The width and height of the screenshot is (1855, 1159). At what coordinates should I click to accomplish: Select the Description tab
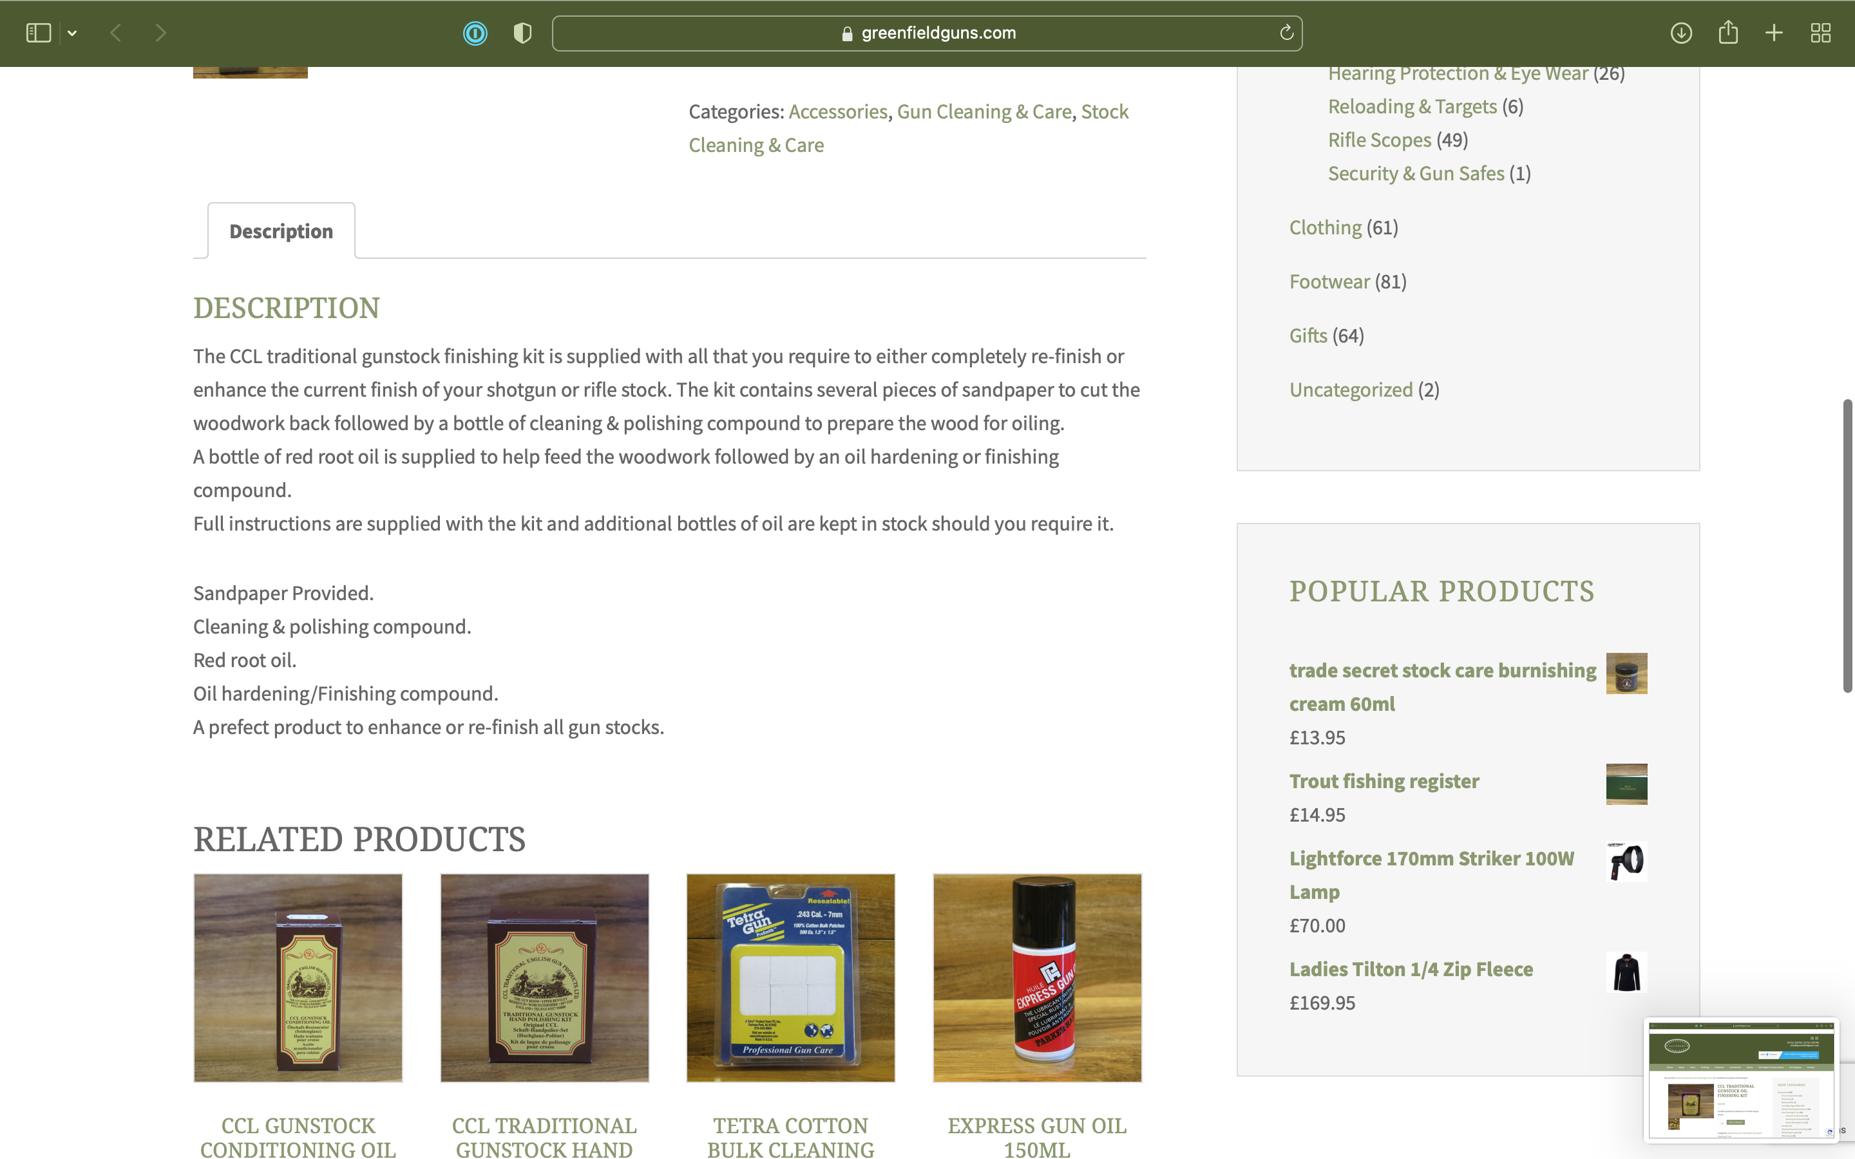pos(281,231)
